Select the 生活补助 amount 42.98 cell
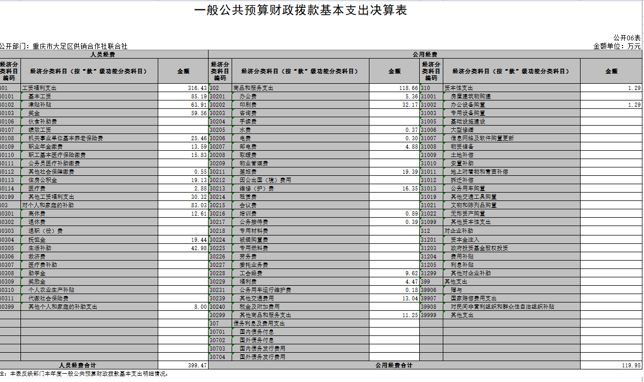The height and width of the screenshot is (382, 644). (183, 248)
